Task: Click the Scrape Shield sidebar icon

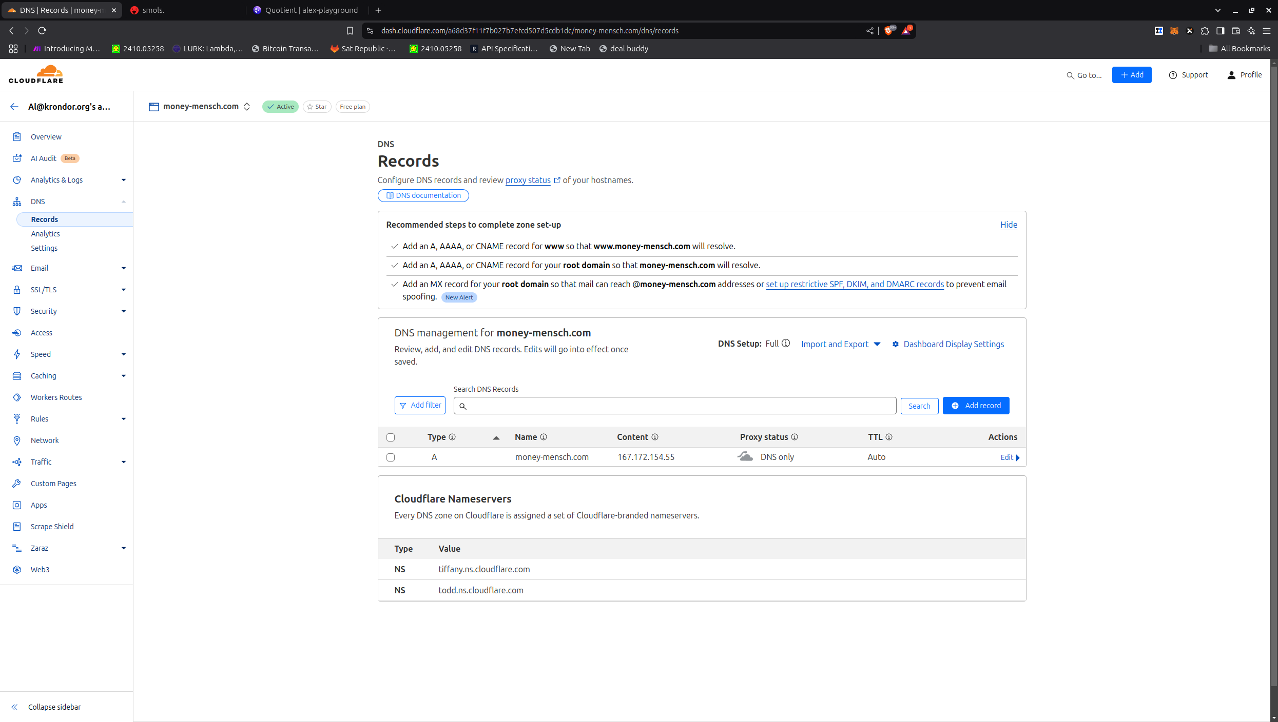Action: (17, 527)
